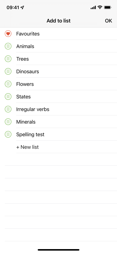The height and width of the screenshot is (253, 117).
Task: Pick the Trees list entry
Action: [58, 59]
